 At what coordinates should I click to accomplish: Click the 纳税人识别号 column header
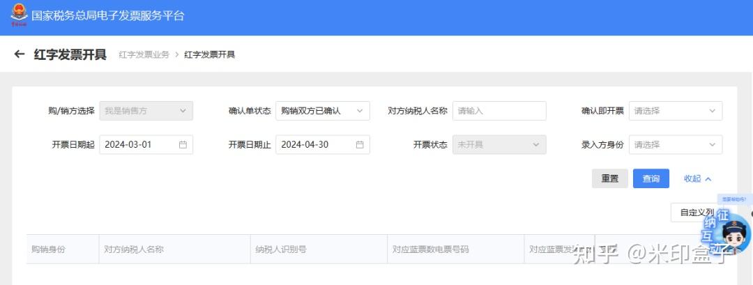[319, 249]
